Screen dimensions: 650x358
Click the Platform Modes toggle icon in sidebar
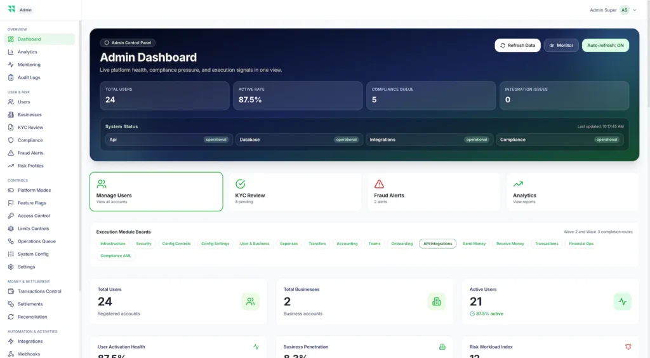pos(11,190)
